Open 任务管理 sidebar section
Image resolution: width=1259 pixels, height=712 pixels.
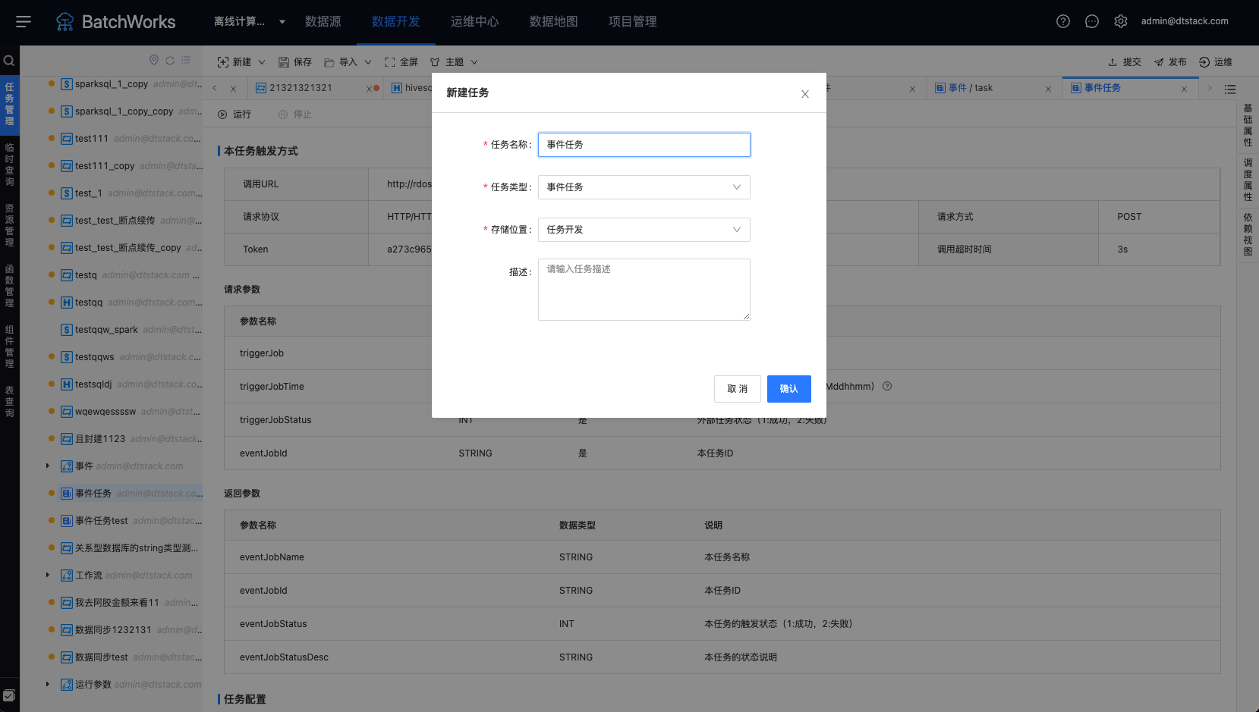pos(9,104)
